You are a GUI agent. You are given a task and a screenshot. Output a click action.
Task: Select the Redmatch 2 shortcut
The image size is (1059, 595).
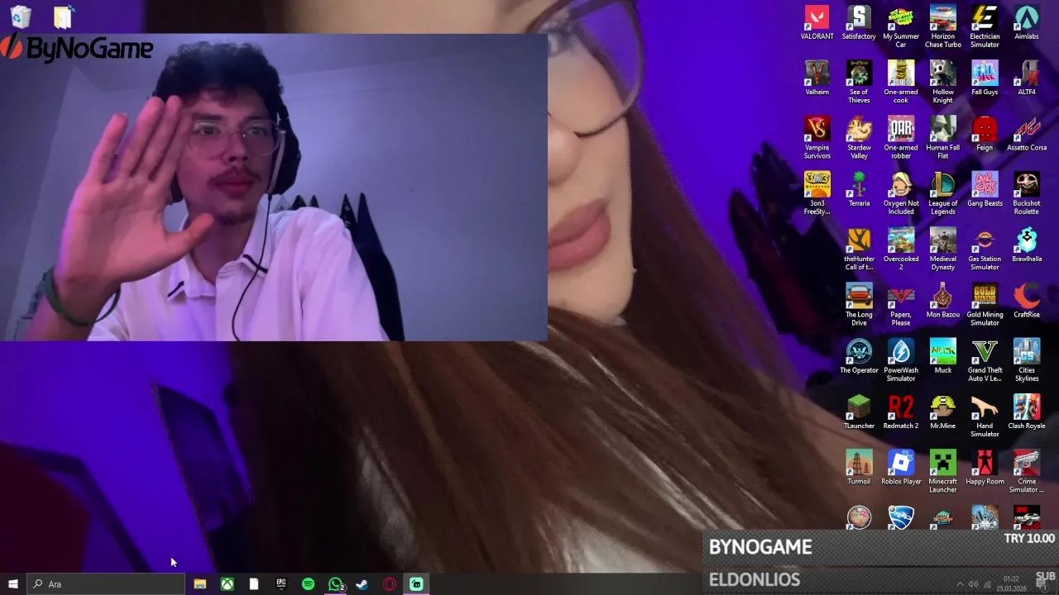tap(901, 410)
